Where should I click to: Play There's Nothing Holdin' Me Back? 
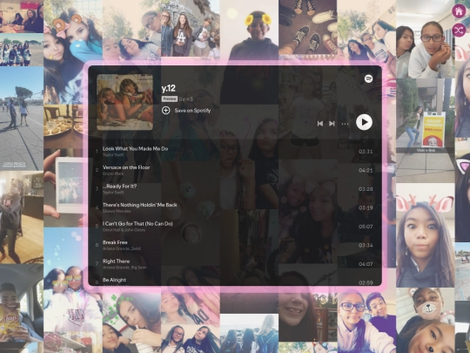[139, 205]
